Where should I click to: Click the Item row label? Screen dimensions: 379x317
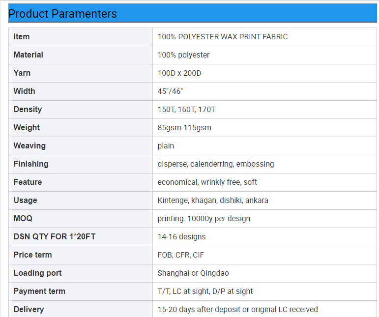point(22,37)
